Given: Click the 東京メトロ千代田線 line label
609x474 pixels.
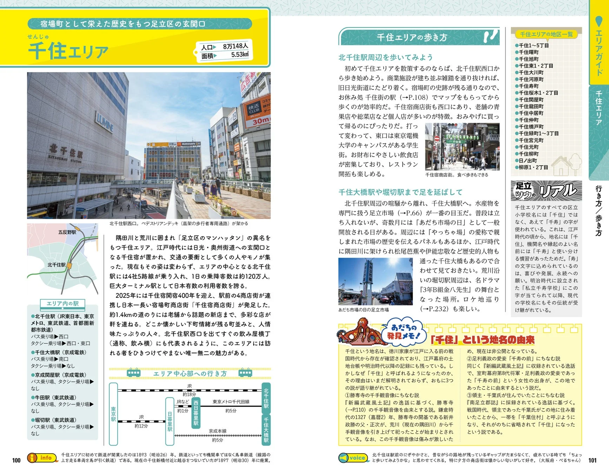Looking at the screenshot, I should pos(231,402).
